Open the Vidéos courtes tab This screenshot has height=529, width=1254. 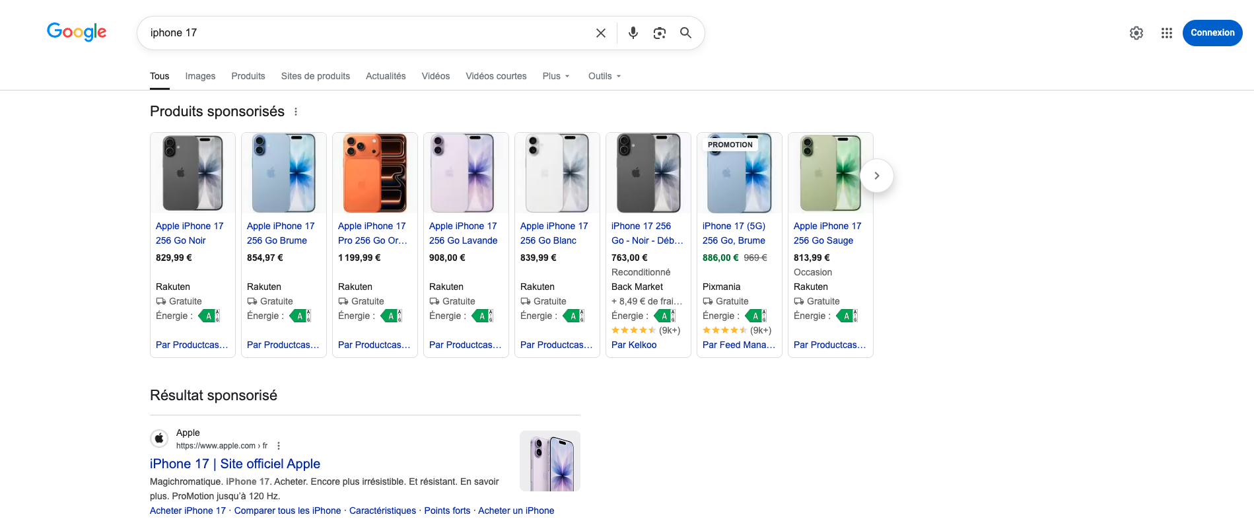pos(496,76)
